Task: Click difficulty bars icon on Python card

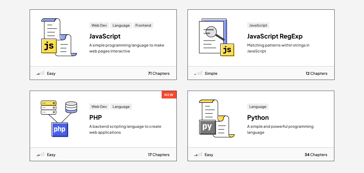Action: click(198, 154)
